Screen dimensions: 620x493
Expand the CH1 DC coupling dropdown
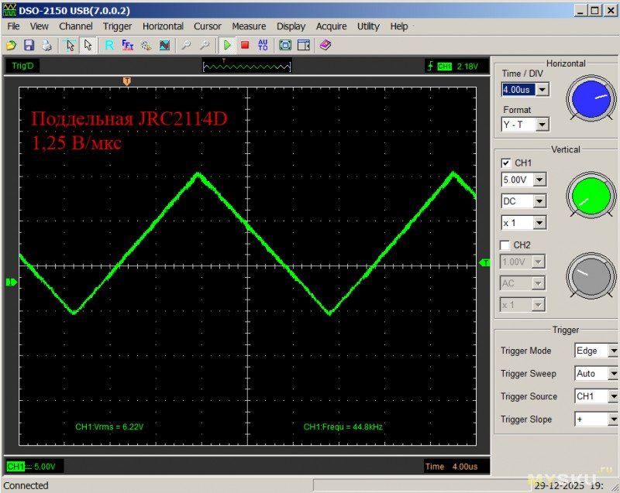point(539,201)
